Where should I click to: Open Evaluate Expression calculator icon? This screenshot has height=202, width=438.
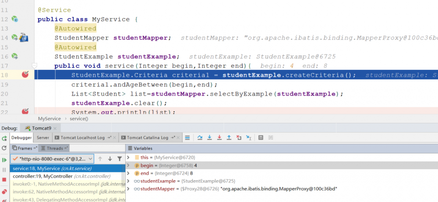261,137
